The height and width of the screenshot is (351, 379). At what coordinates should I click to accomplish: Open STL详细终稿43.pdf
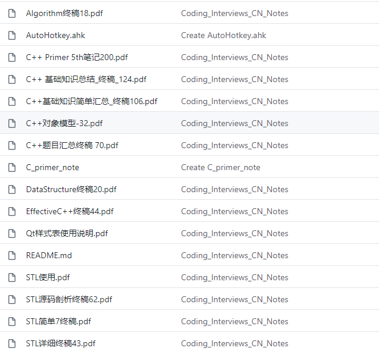tap(61, 343)
